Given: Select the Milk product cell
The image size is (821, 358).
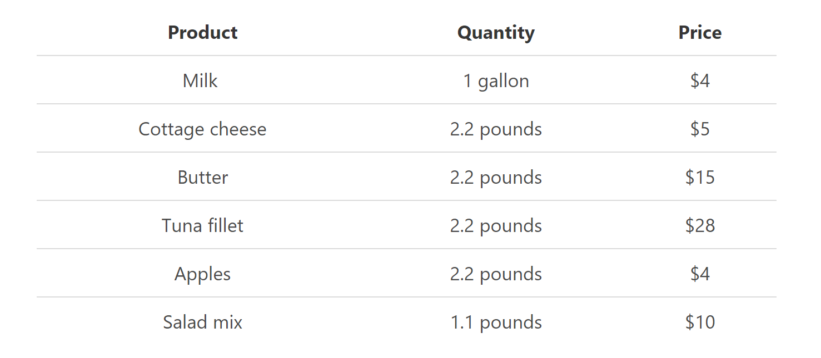Looking at the screenshot, I should (200, 81).
